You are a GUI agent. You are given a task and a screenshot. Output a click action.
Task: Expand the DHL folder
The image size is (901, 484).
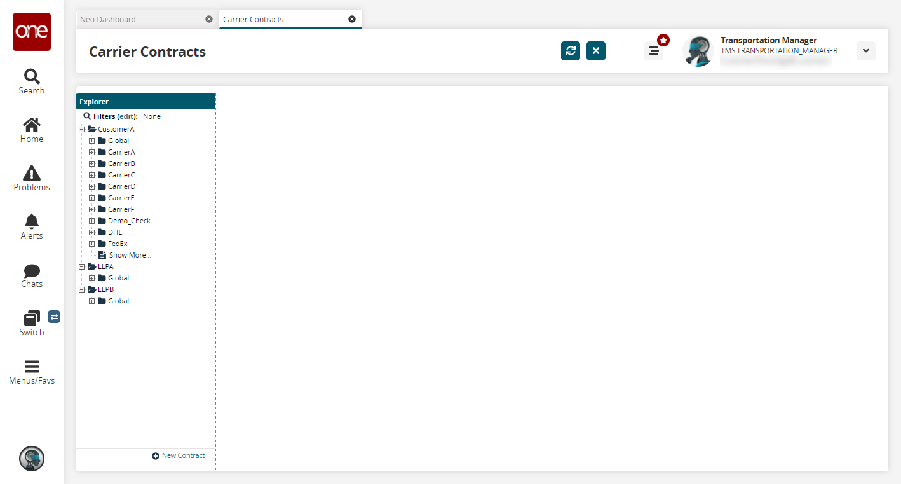[91, 232]
